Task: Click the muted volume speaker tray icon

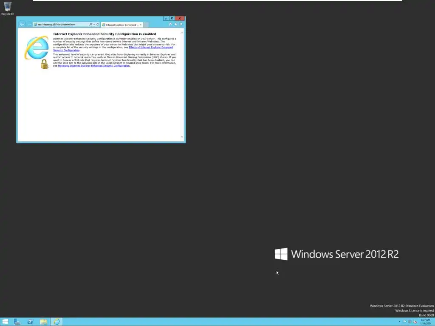Action: pyautogui.click(x=415, y=322)
